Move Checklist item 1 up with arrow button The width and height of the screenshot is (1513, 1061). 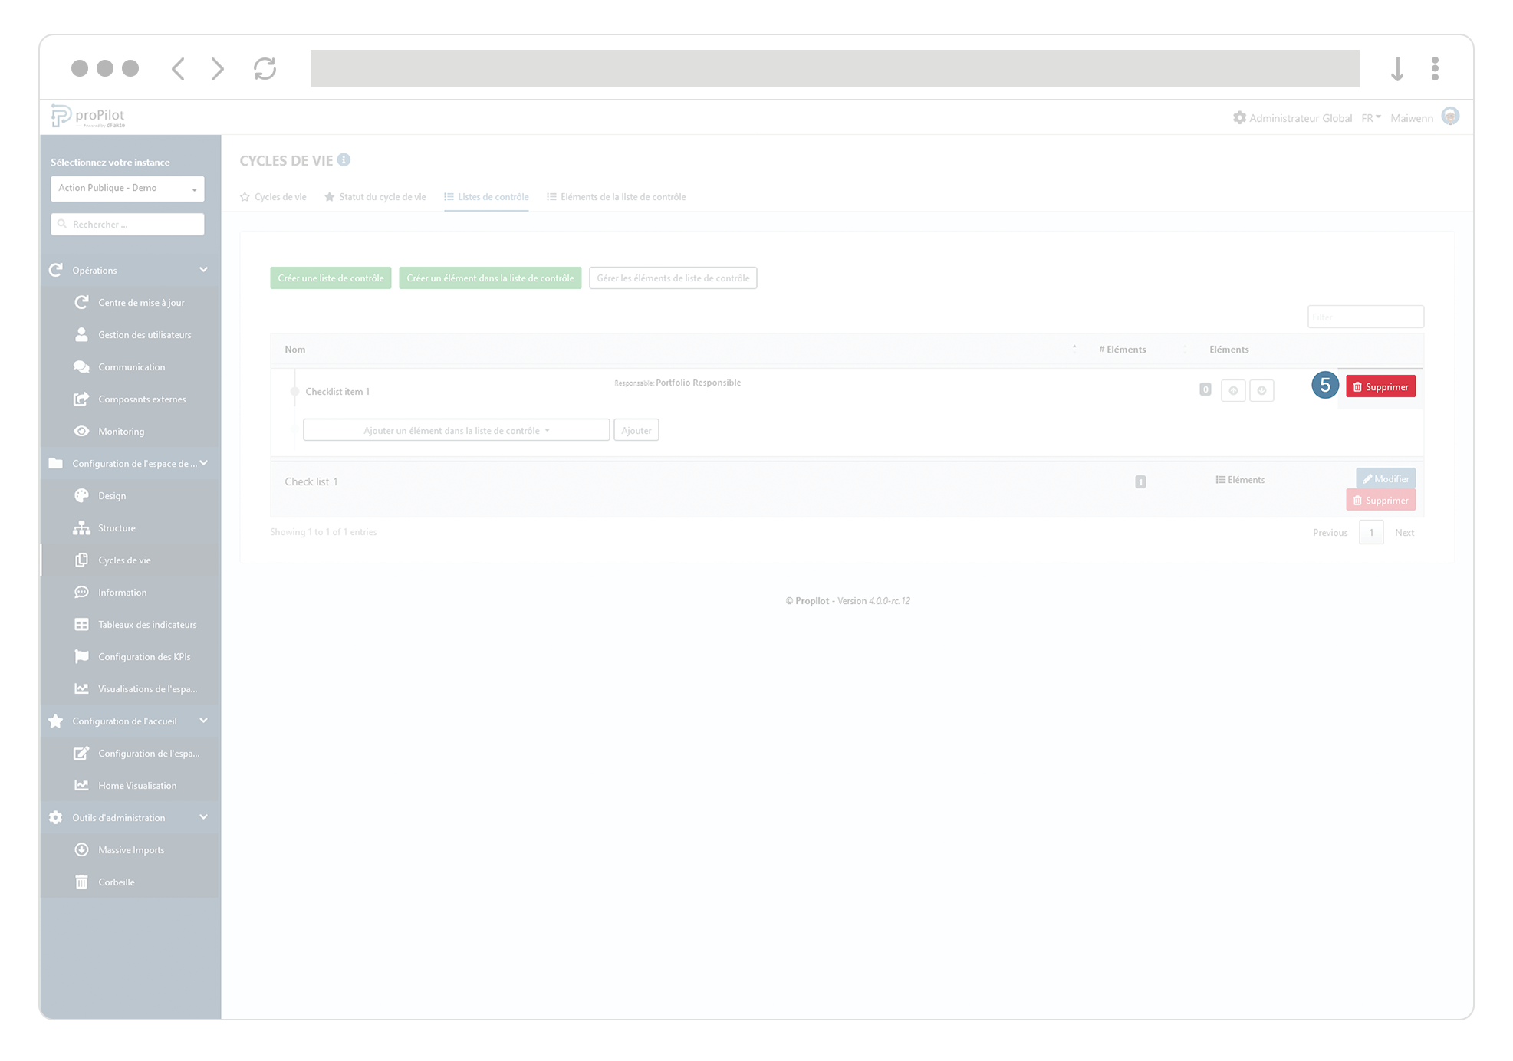pyautogui.click(x=1233, y=390)
